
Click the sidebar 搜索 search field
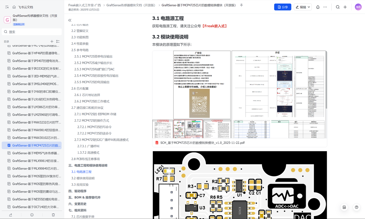pyautogui.click(x=32, y=32)
